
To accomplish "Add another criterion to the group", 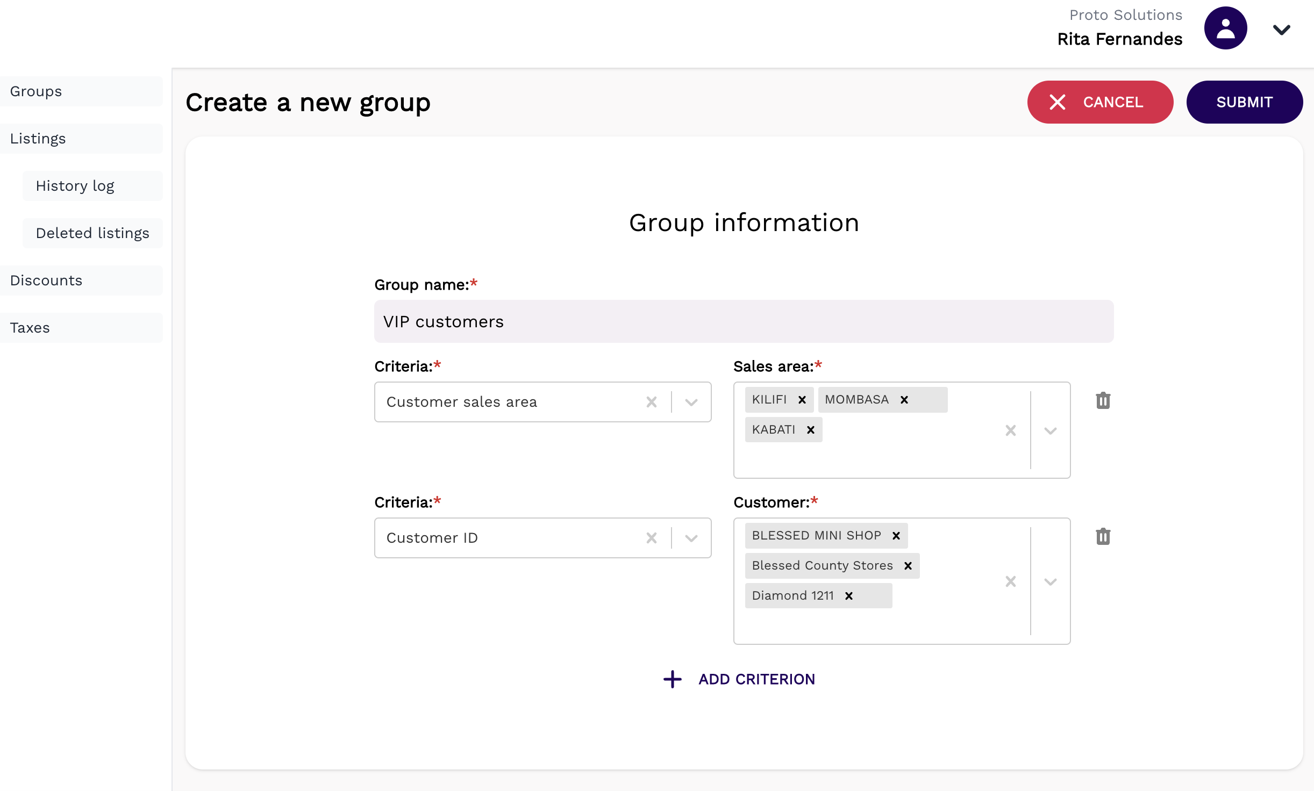I will pos(739,679).
